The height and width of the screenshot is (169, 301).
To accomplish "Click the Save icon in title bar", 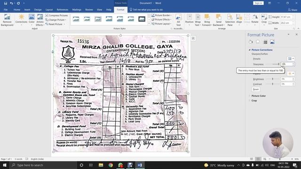I will pos(6,3).
